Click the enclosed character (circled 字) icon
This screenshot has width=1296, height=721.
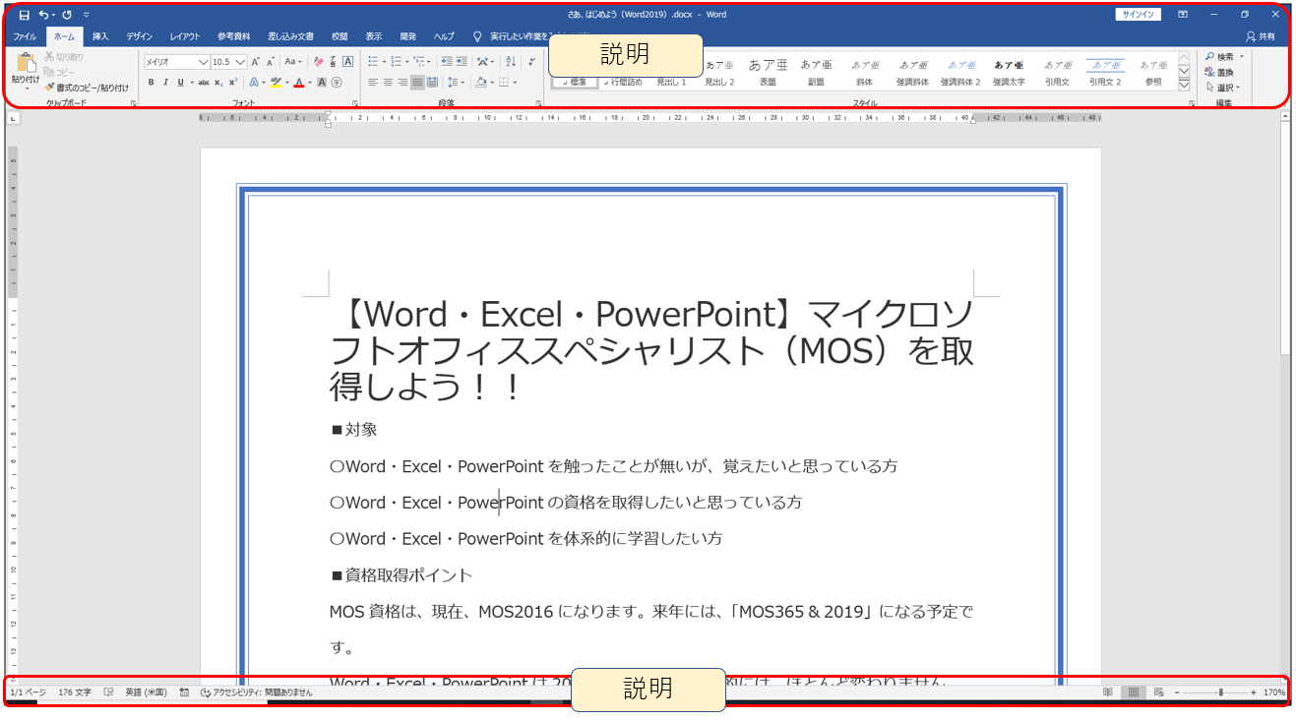pyautogui.click(x=337, y=83)
